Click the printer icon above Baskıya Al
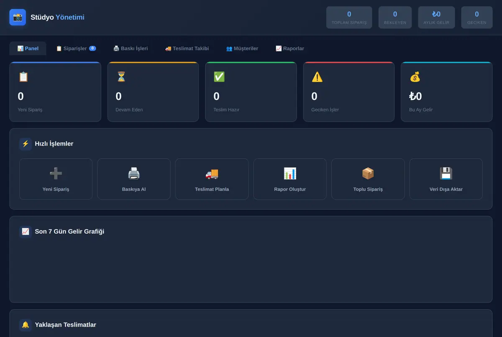This screenshot has height=337, width=502. 134,173
